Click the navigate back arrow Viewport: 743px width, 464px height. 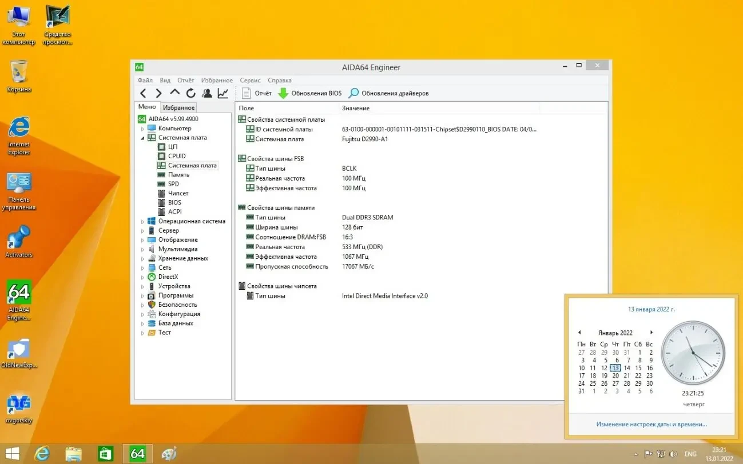tap(143, 93)
